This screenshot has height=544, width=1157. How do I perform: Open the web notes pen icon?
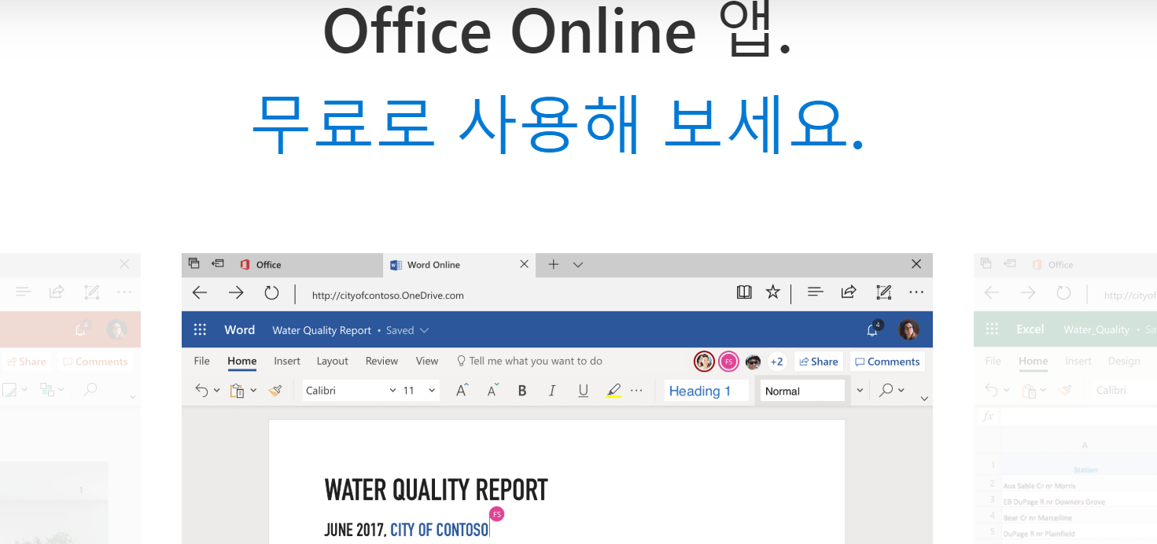click(882, 292)
